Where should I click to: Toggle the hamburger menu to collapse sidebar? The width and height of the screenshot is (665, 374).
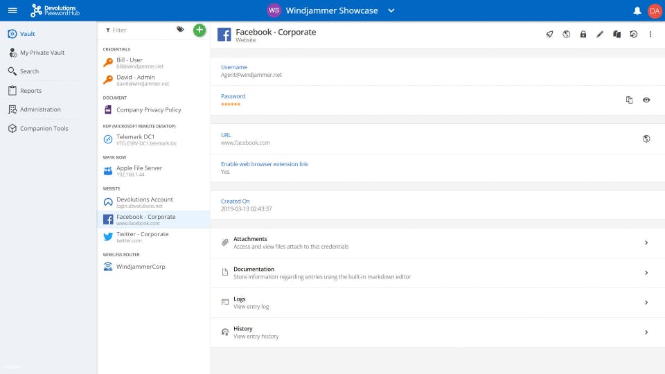pos(12,10)
